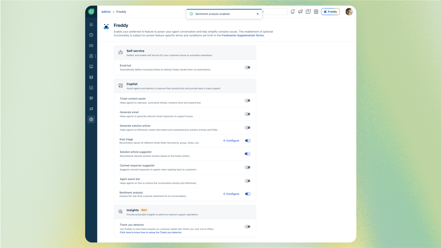Open the Freddy AI icon in the sidebar
The height and width of the screenshot is (248, 441).
pos(91,24)
